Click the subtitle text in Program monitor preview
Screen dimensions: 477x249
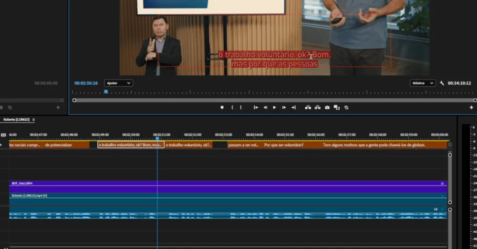point(274,59)
